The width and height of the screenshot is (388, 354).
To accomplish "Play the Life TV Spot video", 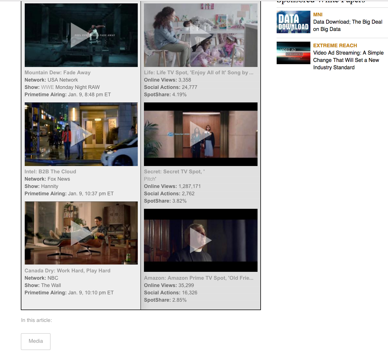I will [201, 35].
